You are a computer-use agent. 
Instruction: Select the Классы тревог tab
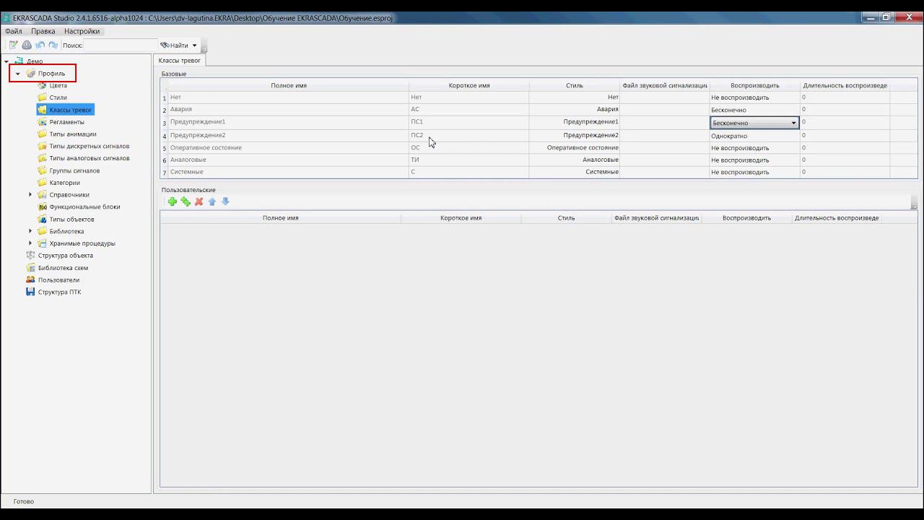[x=180, y=61]
